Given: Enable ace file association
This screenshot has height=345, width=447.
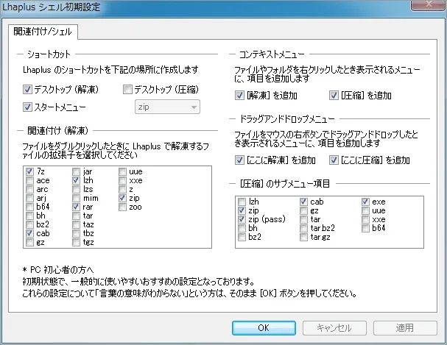Looking at the screenshot, I should click(29, 180).
